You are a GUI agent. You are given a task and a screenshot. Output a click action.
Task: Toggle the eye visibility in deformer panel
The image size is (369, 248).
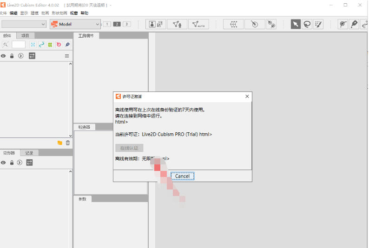(x=3, y=163)
